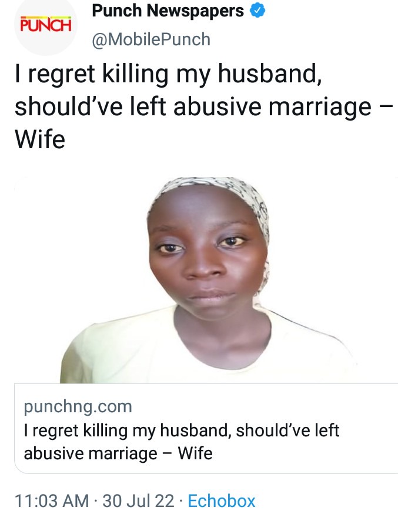
Task: Click tweet line "should've left abusive marriage –"
Action: point(203,107)
